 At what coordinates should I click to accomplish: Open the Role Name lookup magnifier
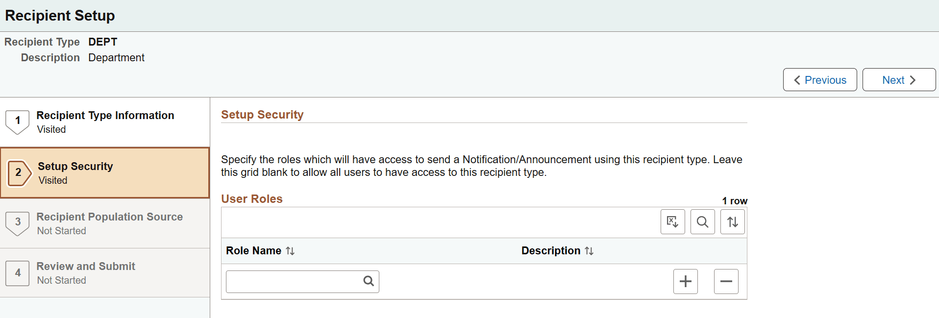click(x=368, y=281)
